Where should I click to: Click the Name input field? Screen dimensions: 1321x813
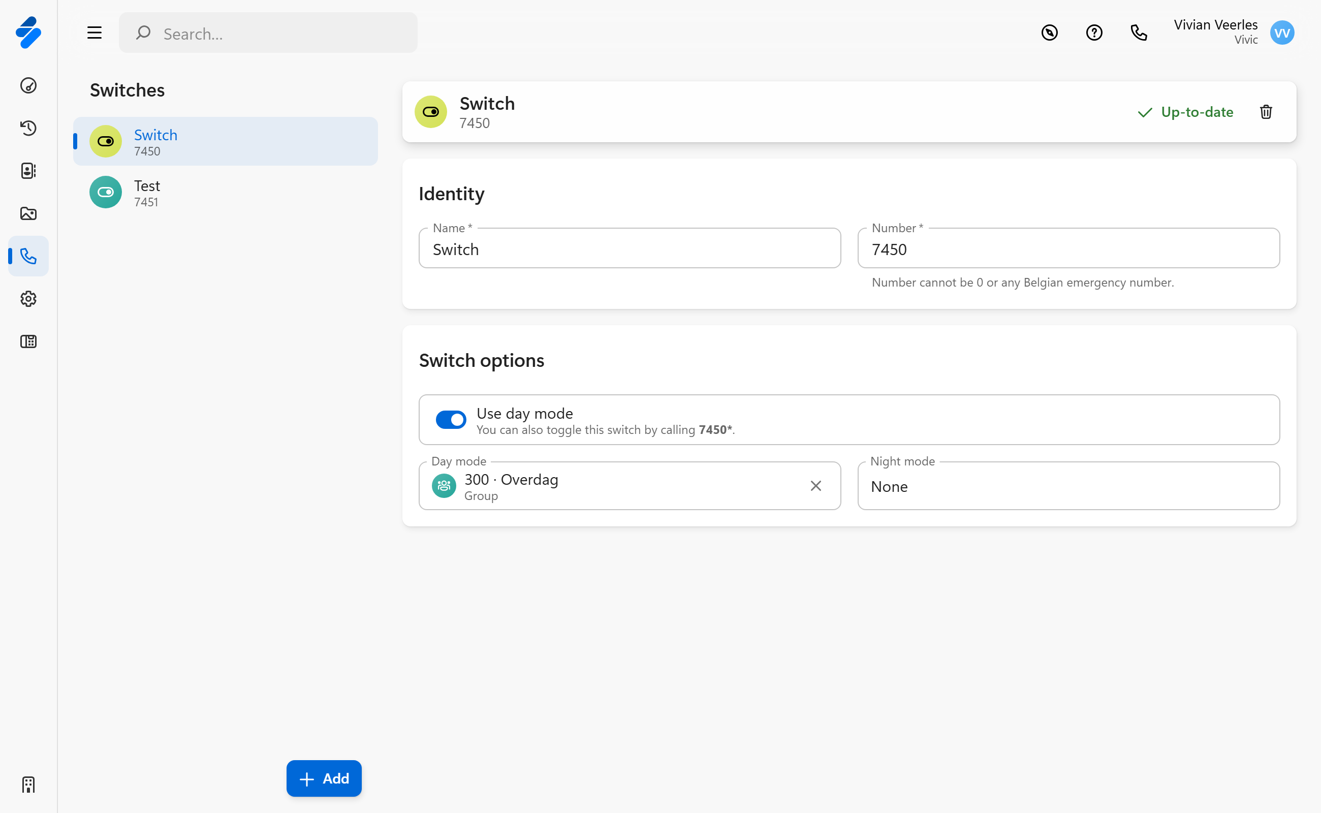629,249
